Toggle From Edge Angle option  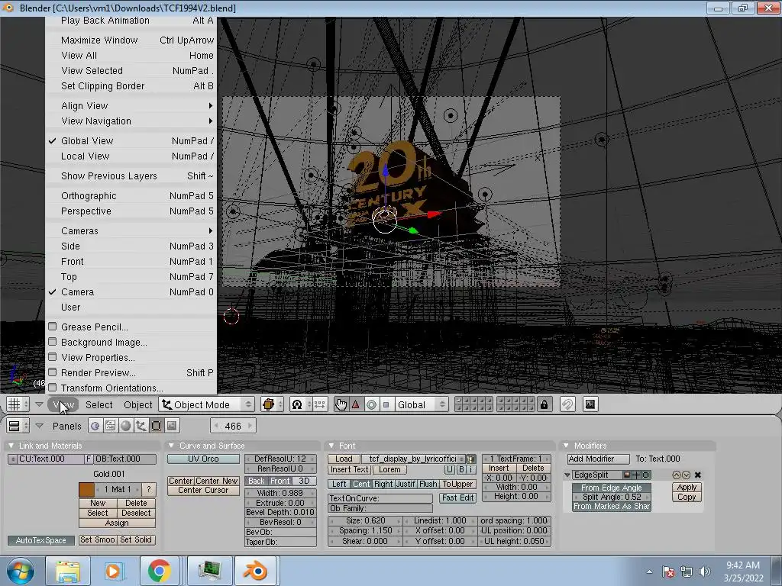pyautogui.click(x=612, y=488)
